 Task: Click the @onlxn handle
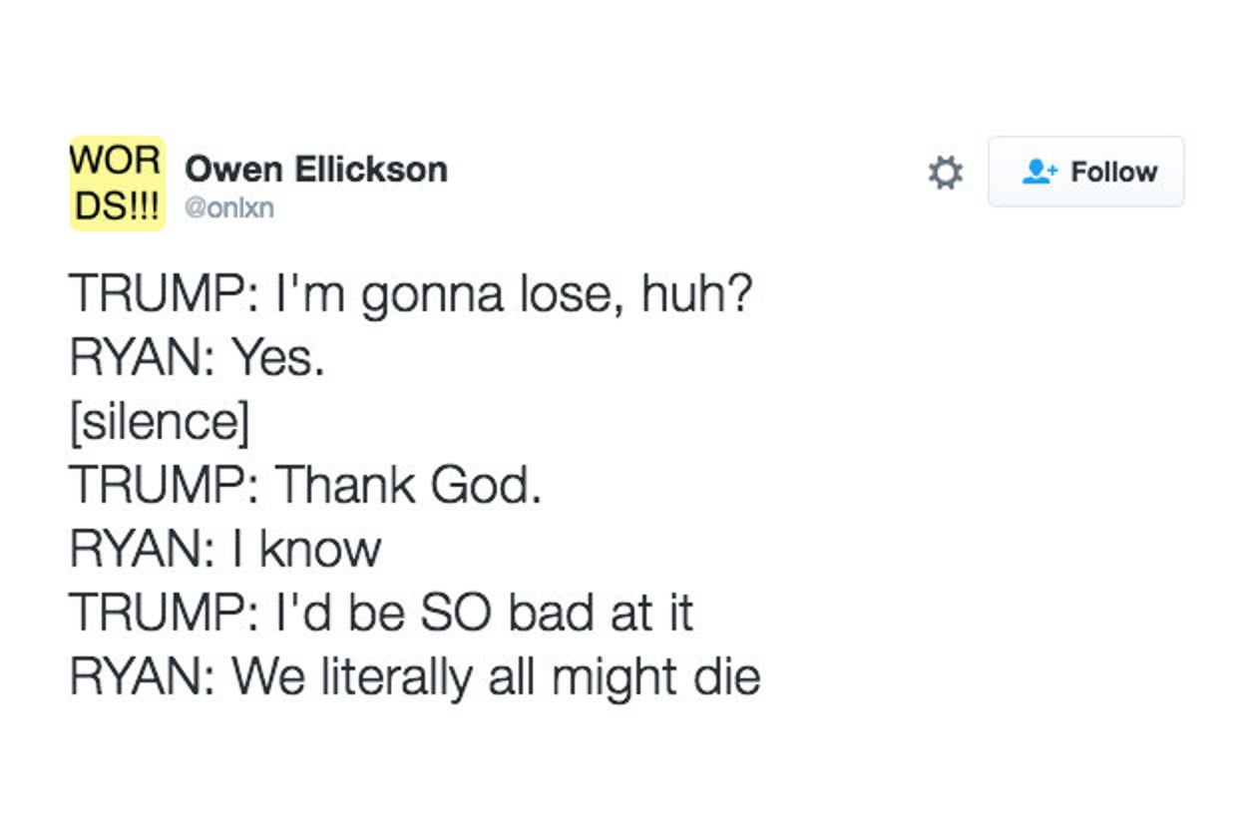[228, 207]
